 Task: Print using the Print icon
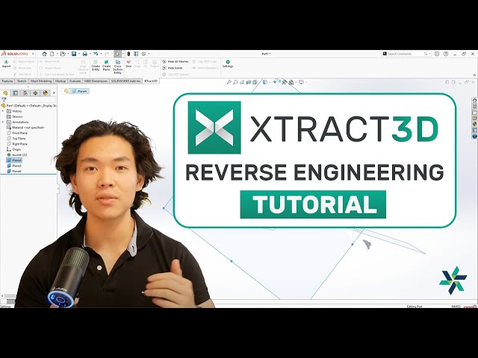(x=84, y=54)
